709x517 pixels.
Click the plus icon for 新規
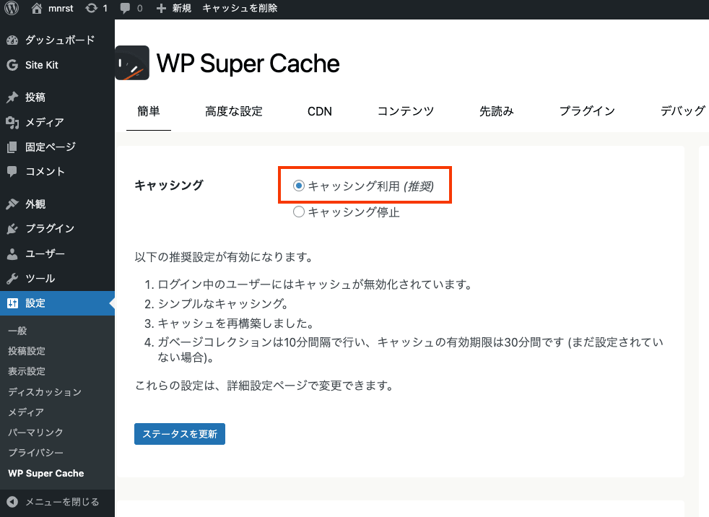tap(161, 8)
